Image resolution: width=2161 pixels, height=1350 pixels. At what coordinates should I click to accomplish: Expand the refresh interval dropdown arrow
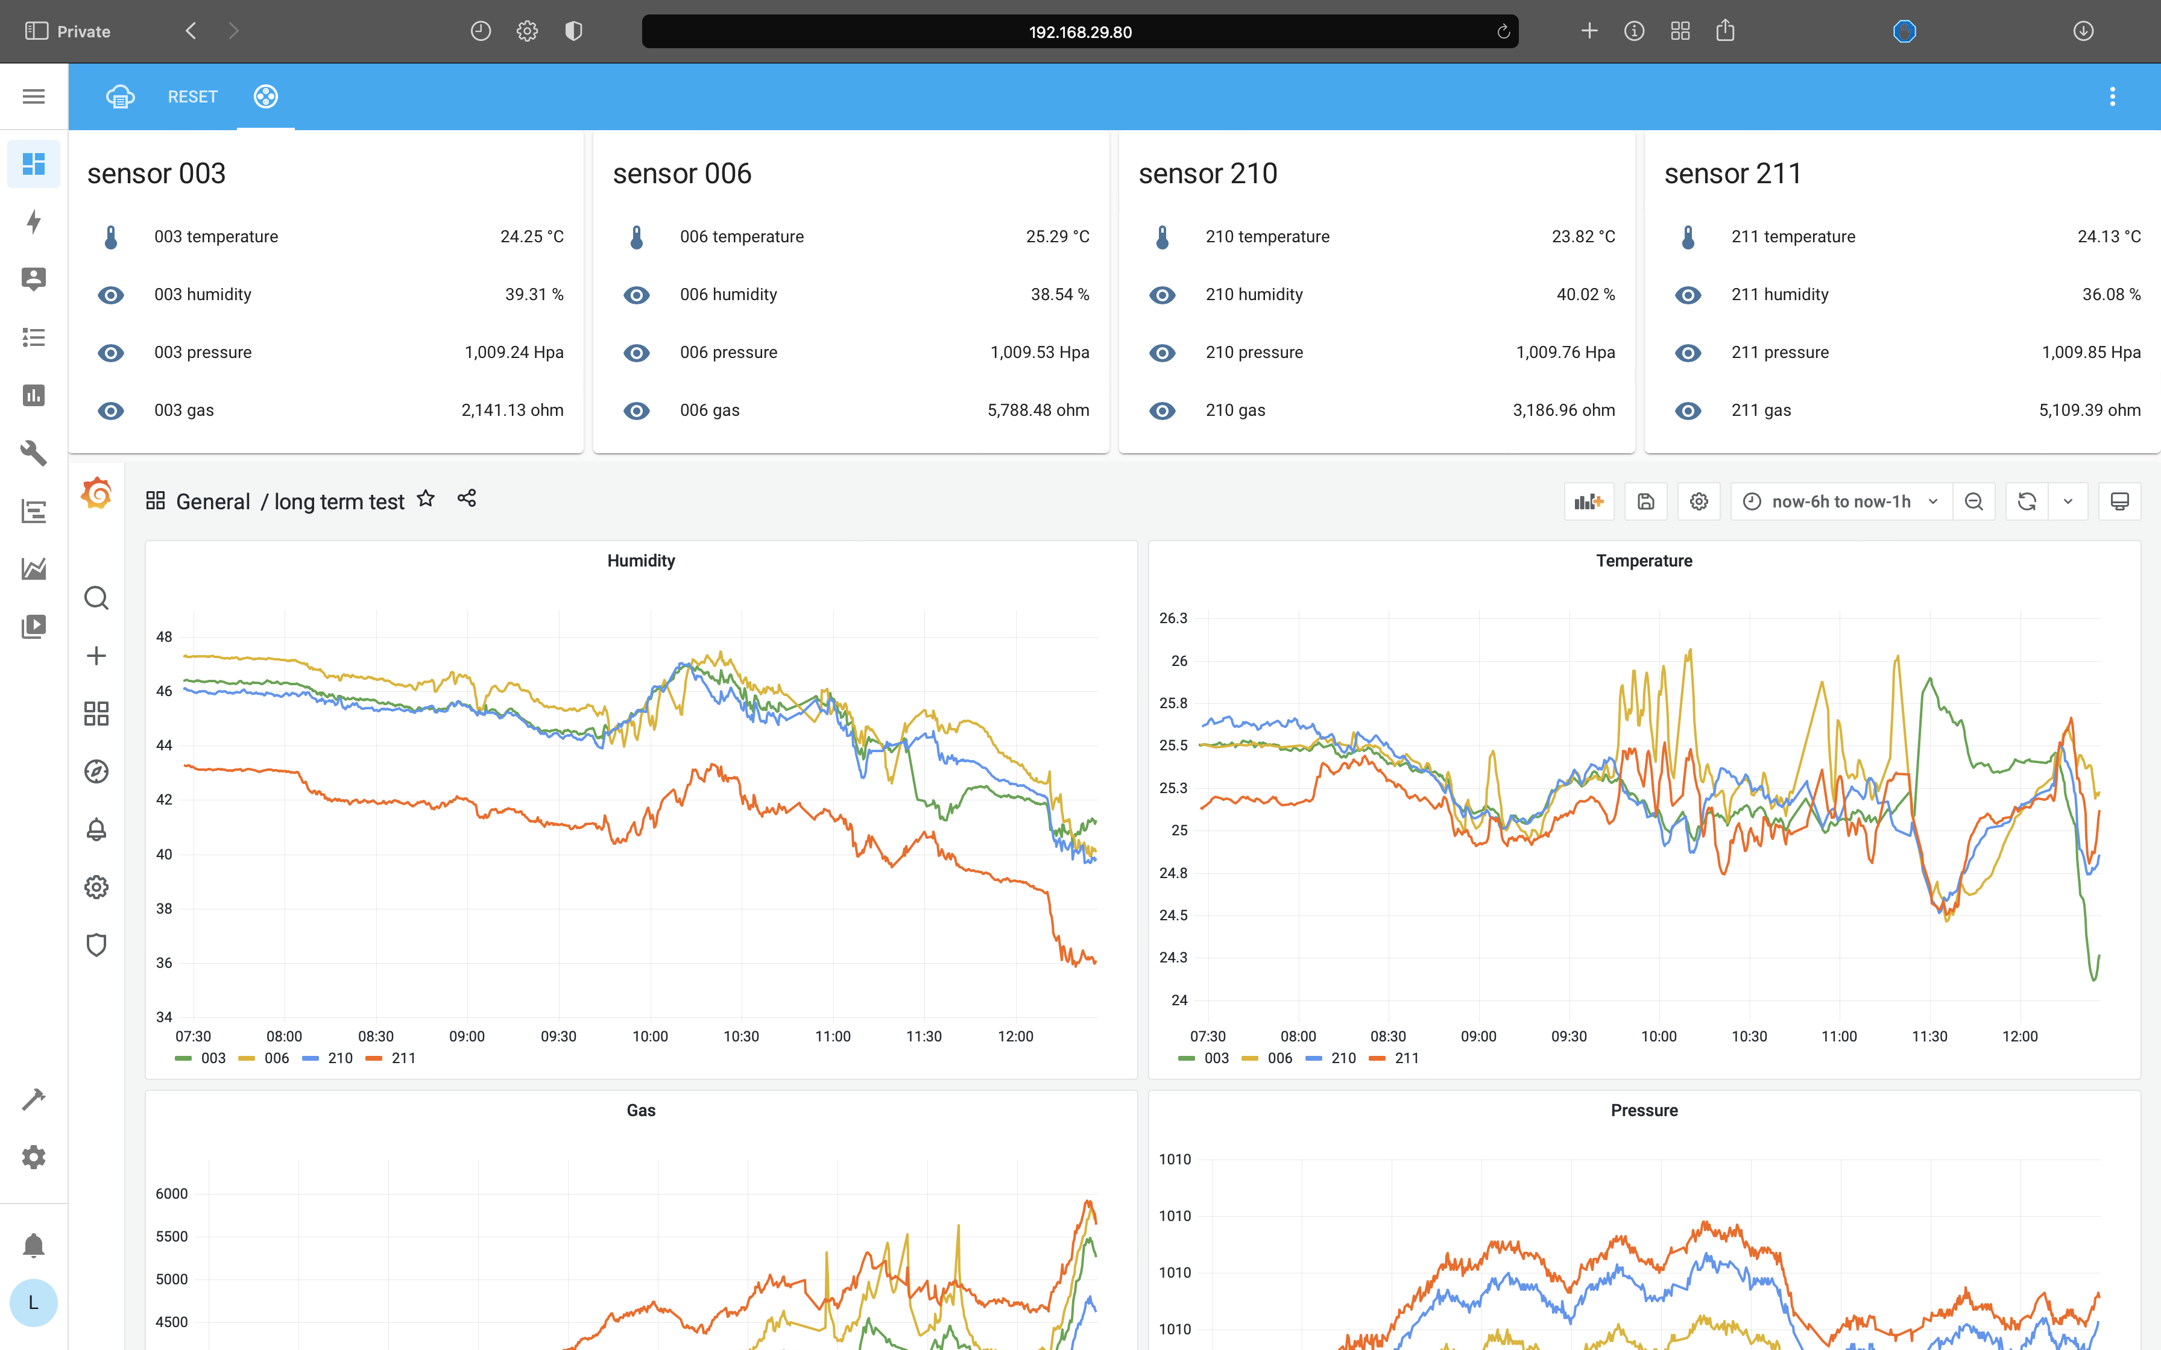2068,502
